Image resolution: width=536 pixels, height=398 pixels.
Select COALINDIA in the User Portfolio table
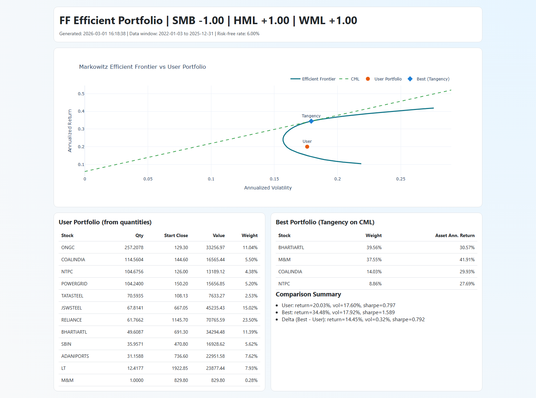coord(73,260)
